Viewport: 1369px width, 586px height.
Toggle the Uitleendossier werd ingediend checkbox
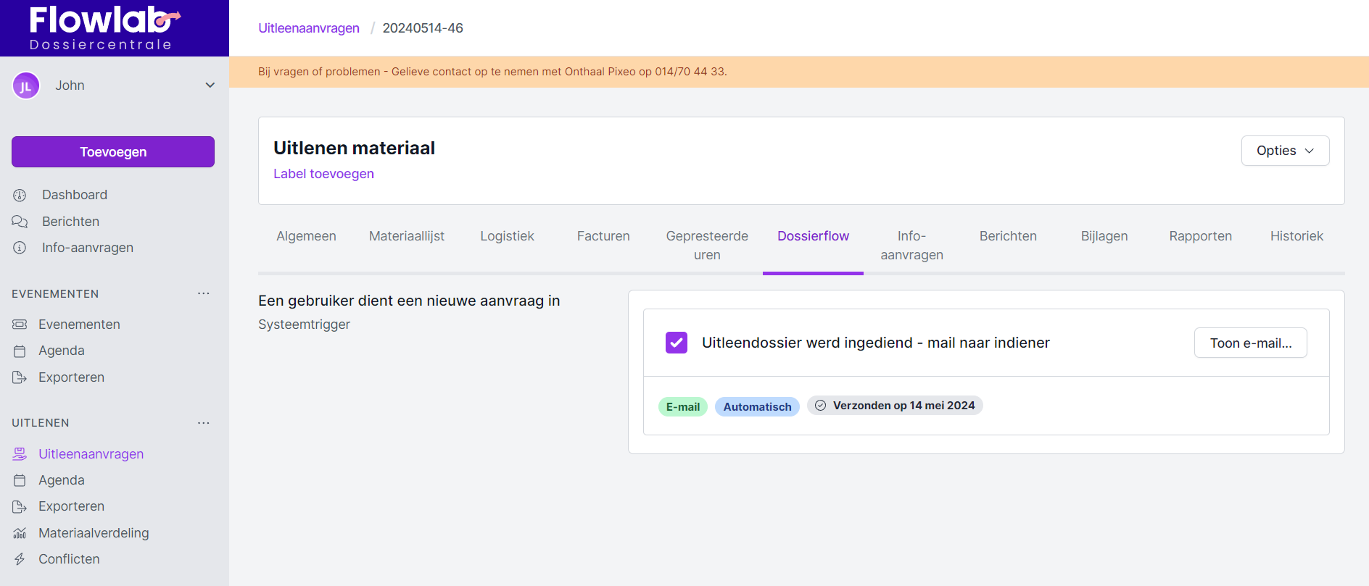[676, 343]
